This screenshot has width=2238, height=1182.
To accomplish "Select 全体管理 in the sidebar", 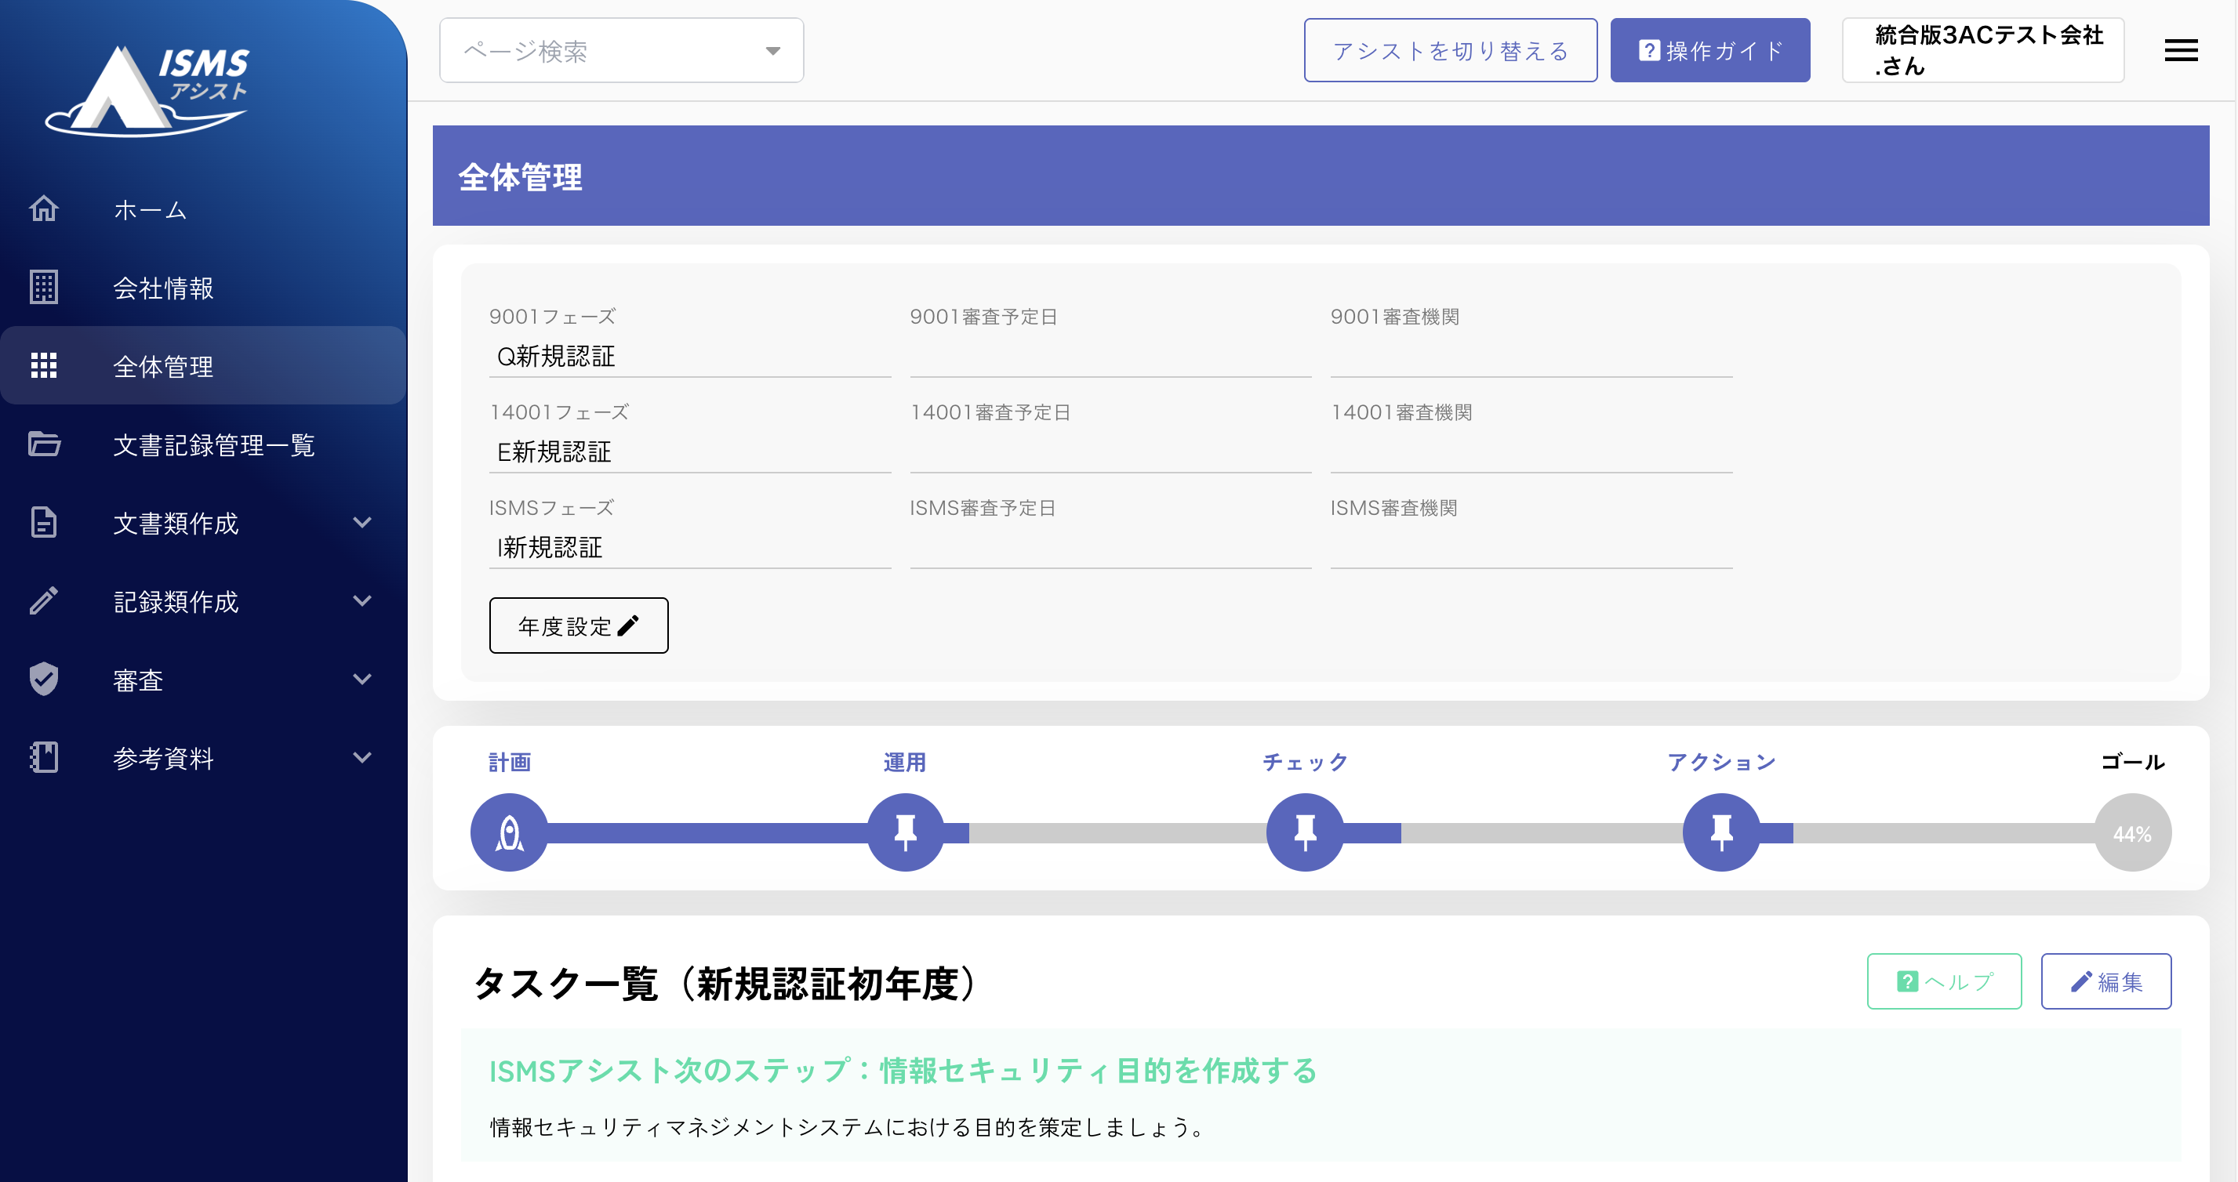I will tap(163, 367).
